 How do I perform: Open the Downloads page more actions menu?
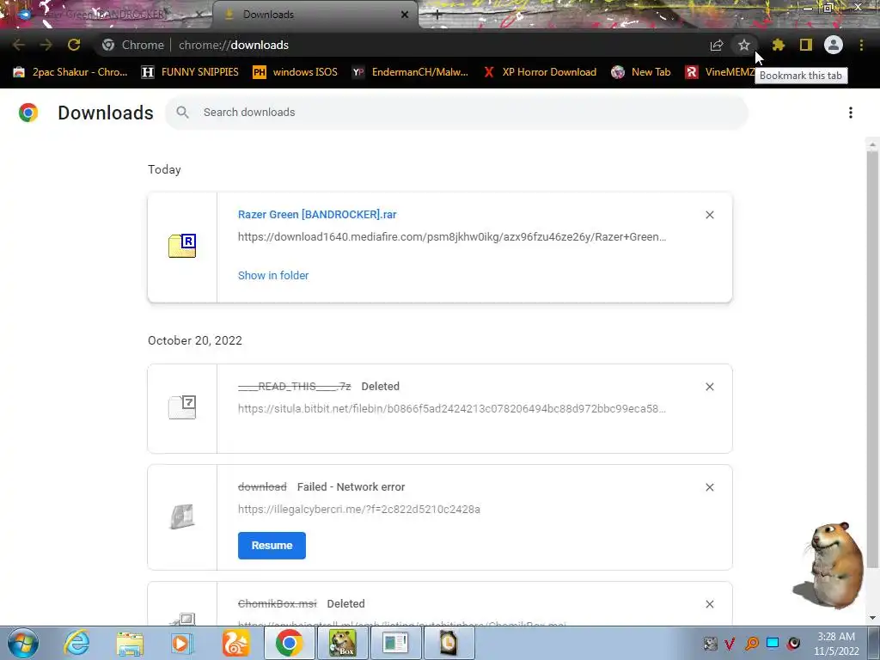(851, 113)
